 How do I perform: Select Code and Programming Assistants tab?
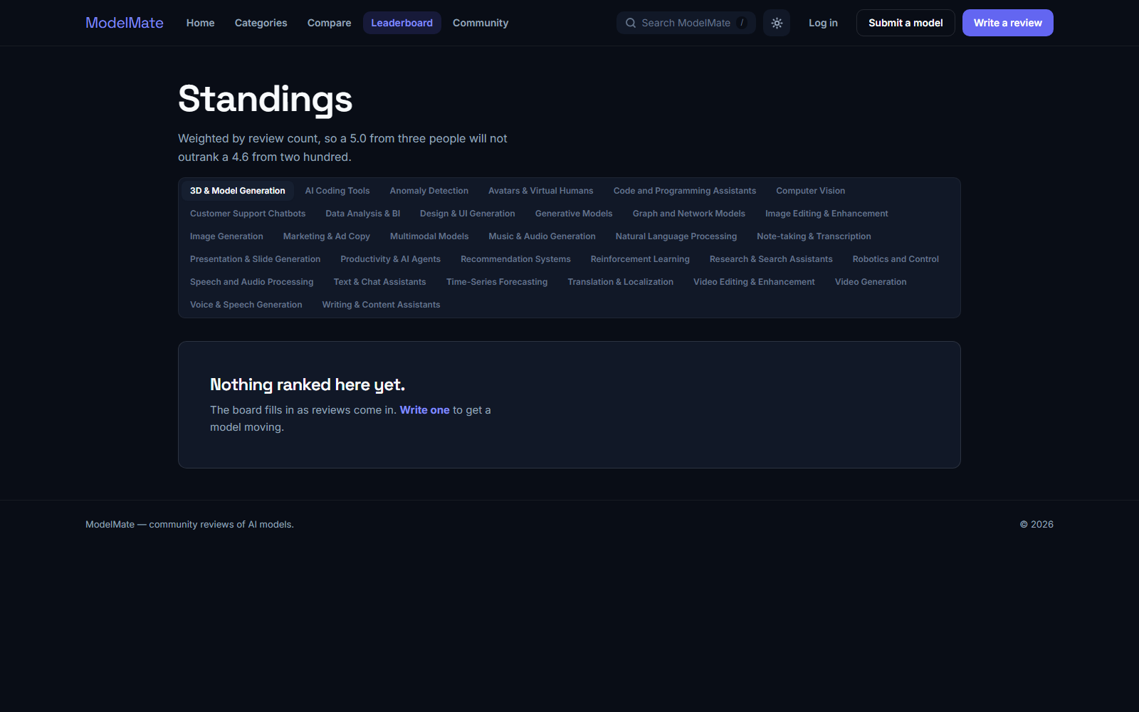pyautogui.click(x=685, y=191)
